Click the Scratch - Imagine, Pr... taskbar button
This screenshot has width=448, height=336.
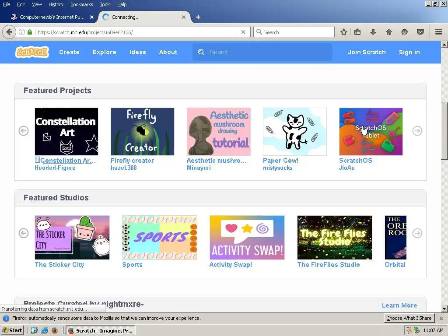[x=101, y=331]
